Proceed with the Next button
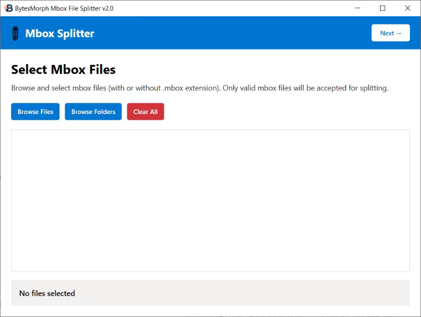The height and width of the screenshot is (317, 421). [390, 33]
